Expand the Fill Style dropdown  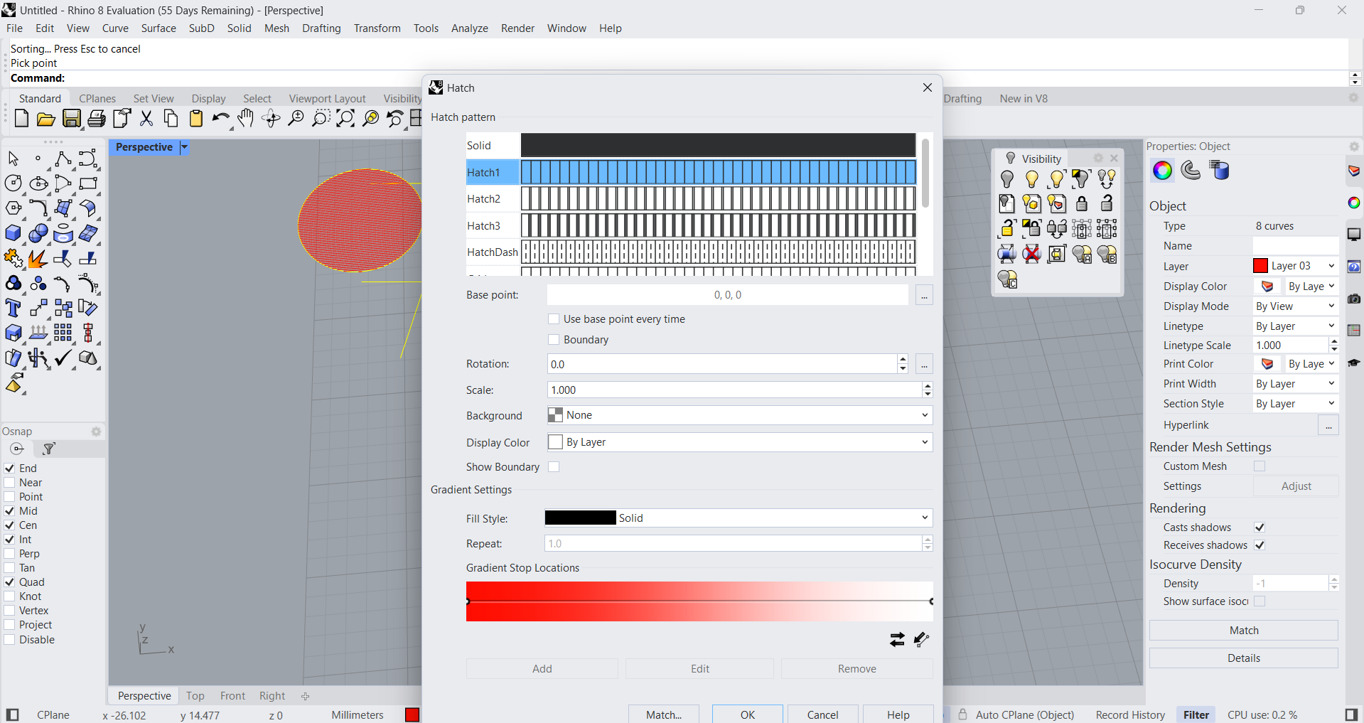[738, 518]
